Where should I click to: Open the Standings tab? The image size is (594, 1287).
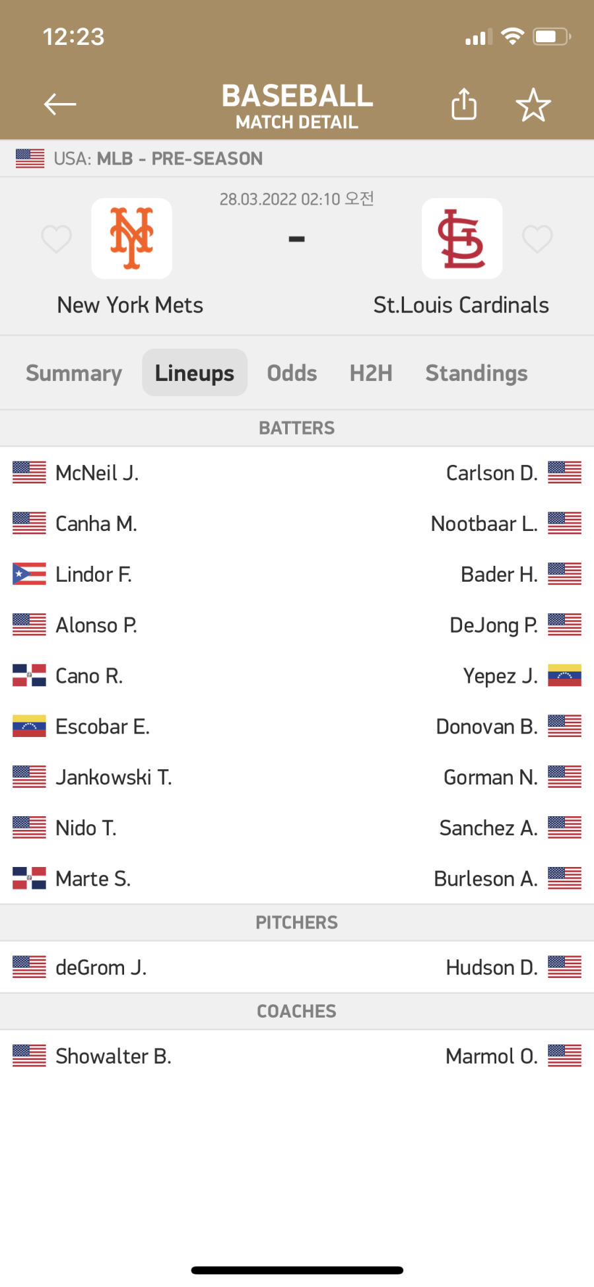[x=477, y=373]
